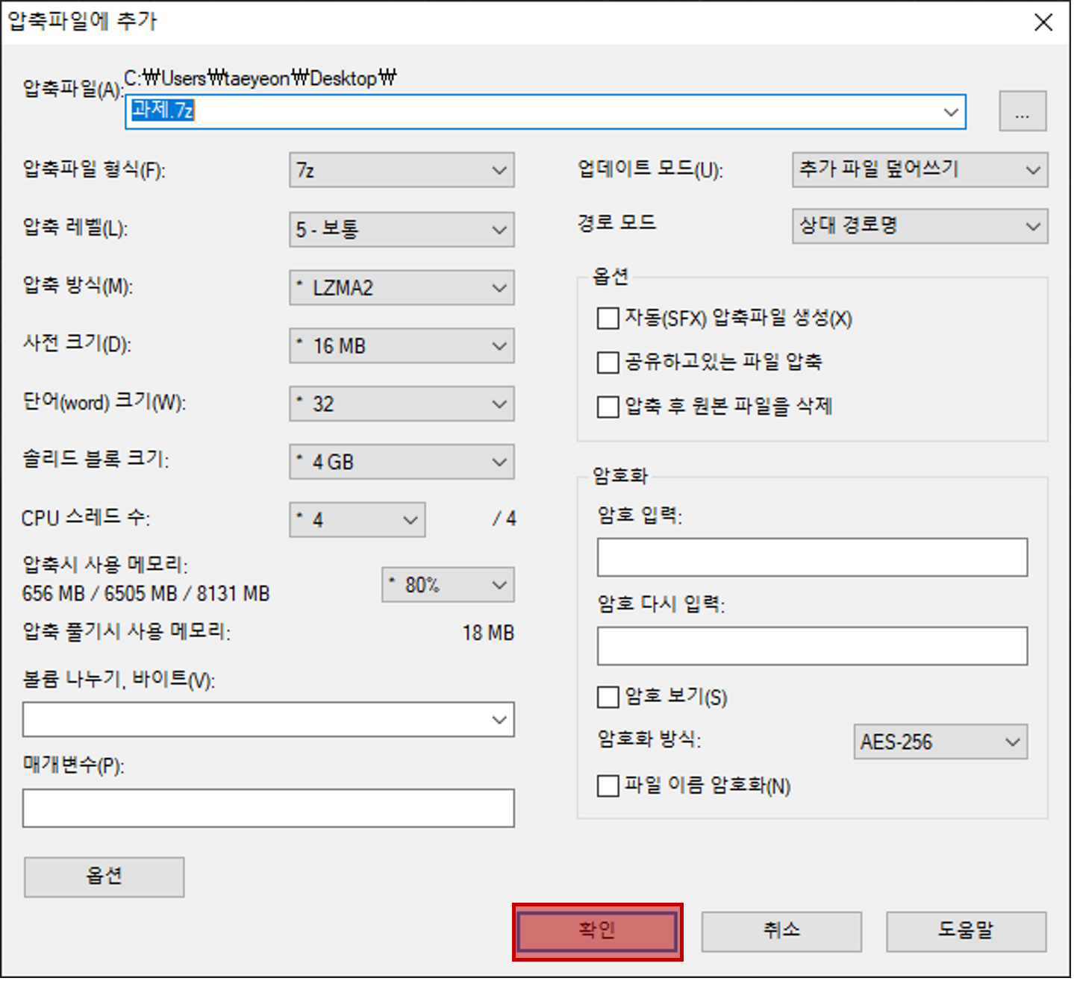Enable the SFX self-extracting archive checkbox
Image resolution: width=1074 pixels, height=981 pixels.
[x=608, y=319]
